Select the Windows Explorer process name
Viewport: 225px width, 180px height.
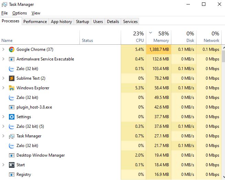click(33, 88)
